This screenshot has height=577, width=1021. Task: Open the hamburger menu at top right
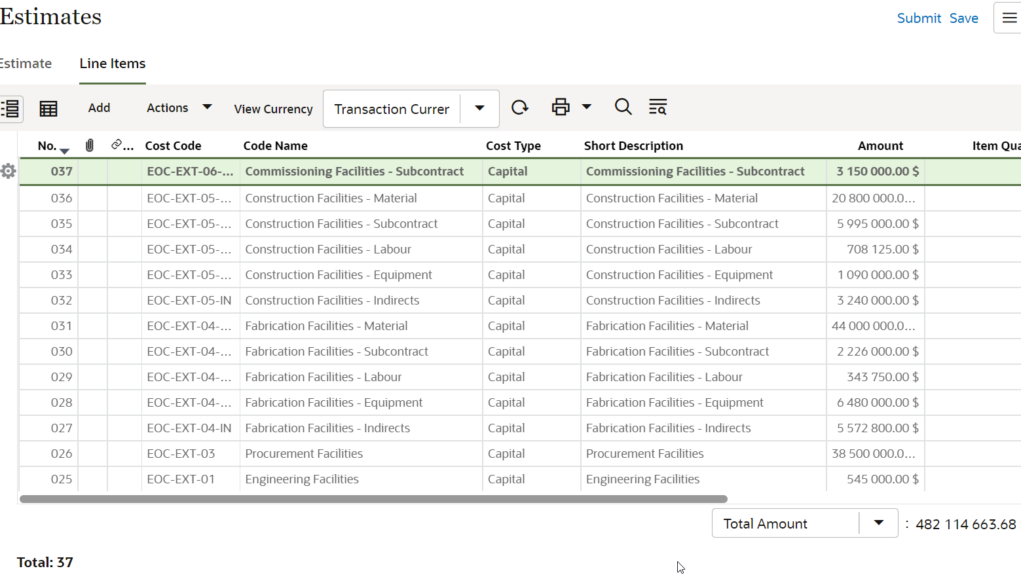tap(1009, 18)
